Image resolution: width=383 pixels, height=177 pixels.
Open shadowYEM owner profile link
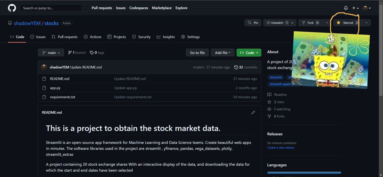coord(27,23)
